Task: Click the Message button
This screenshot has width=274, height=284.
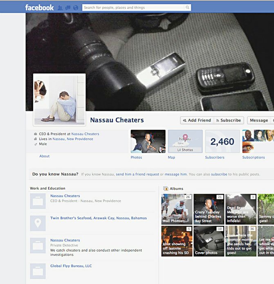Action: coord(259,120)
